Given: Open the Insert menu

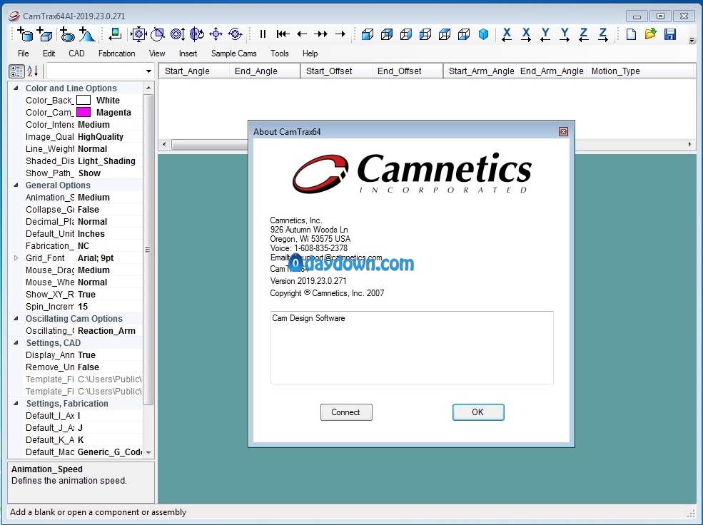Looking at the screenshot, I should coord(188,53).
